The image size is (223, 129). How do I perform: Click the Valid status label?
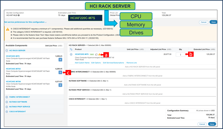coord(92,54)
